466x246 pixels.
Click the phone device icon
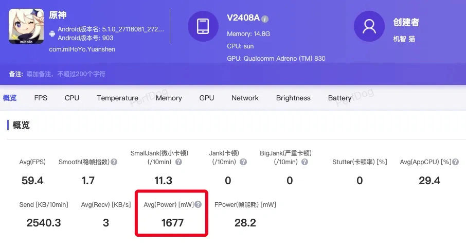click(x=203, y=26)
